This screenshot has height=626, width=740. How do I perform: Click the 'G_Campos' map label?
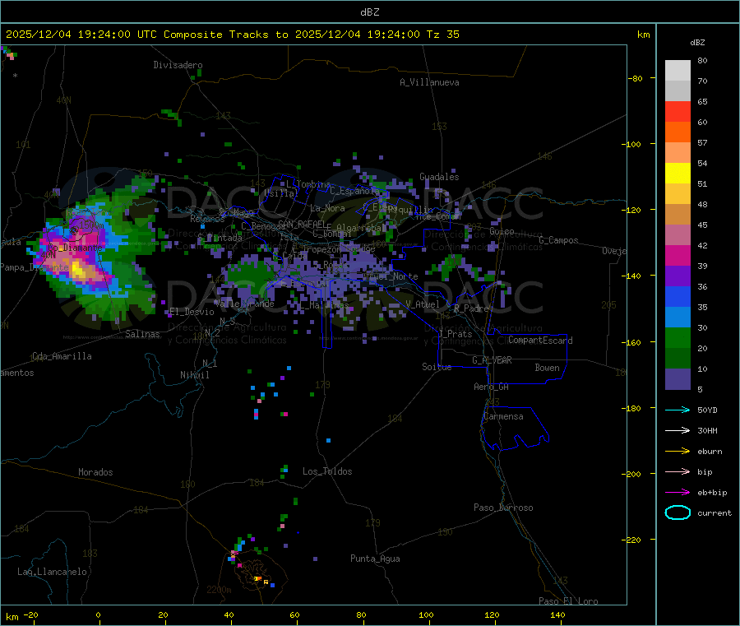click(558, 240)
